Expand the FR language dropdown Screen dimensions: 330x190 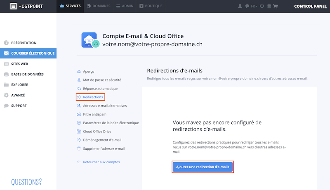point(254,6)
